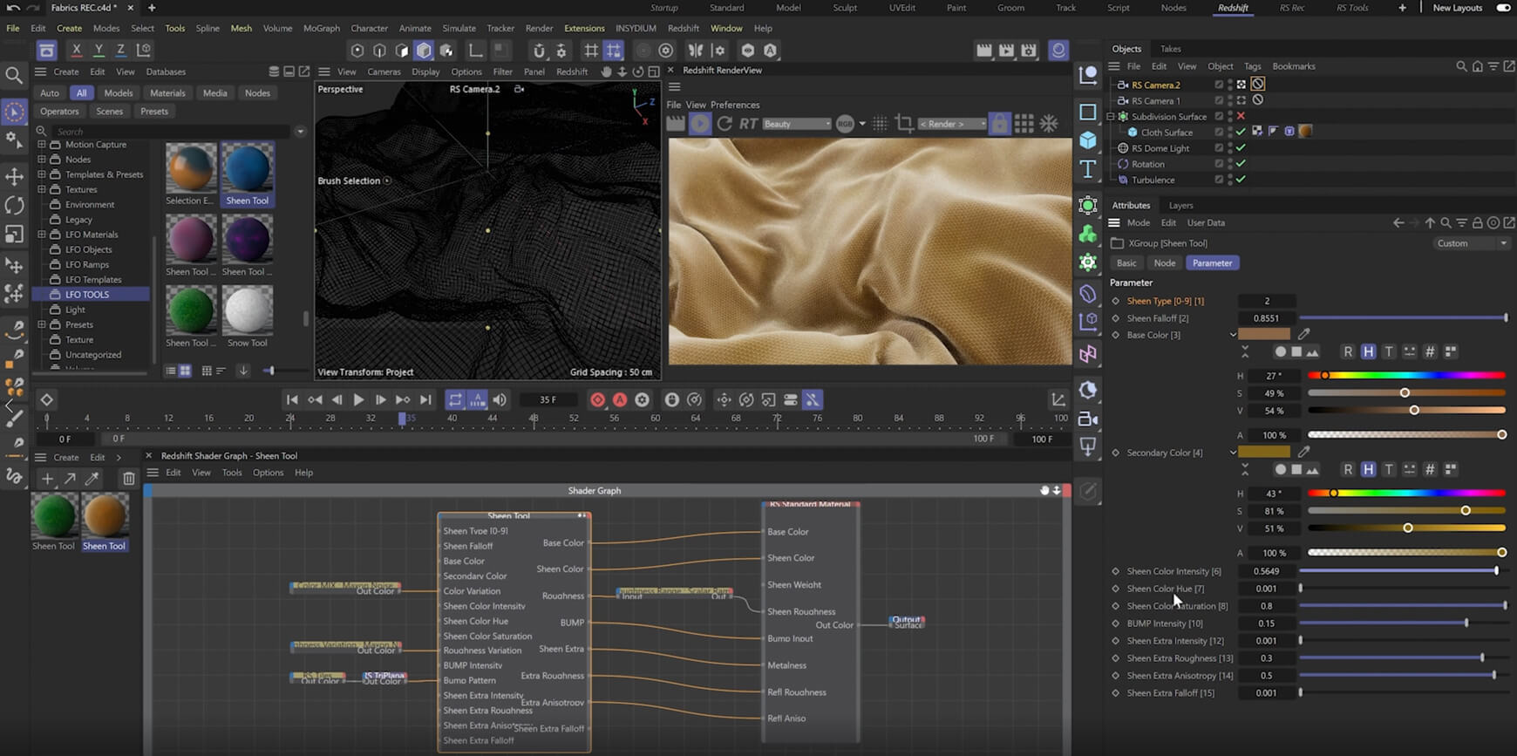Delete material with trash icon
Image resolution: width=1517 pixels, height=756 pixels.
[x=129, y=478]
